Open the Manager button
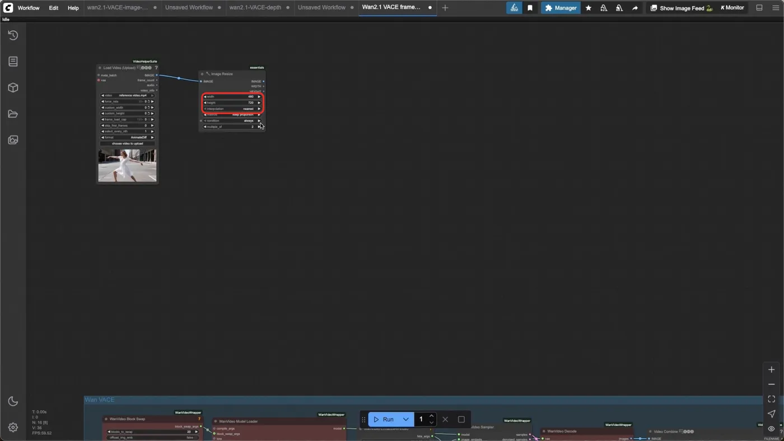Viewport: 784px width, 441px height. pos(561,8)
